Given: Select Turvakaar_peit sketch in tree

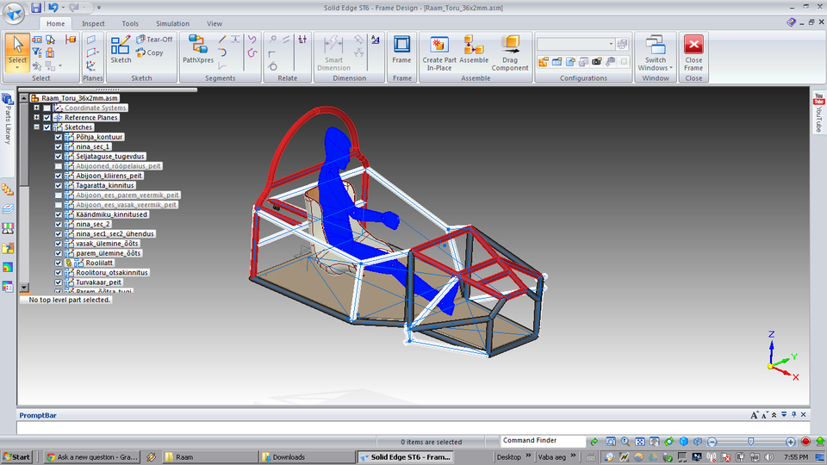Looking at the screenshot, I should (x=98, y=282).
